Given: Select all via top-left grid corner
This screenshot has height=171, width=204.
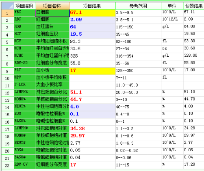Looking at the screenshot, I should [x=8, y=6].
